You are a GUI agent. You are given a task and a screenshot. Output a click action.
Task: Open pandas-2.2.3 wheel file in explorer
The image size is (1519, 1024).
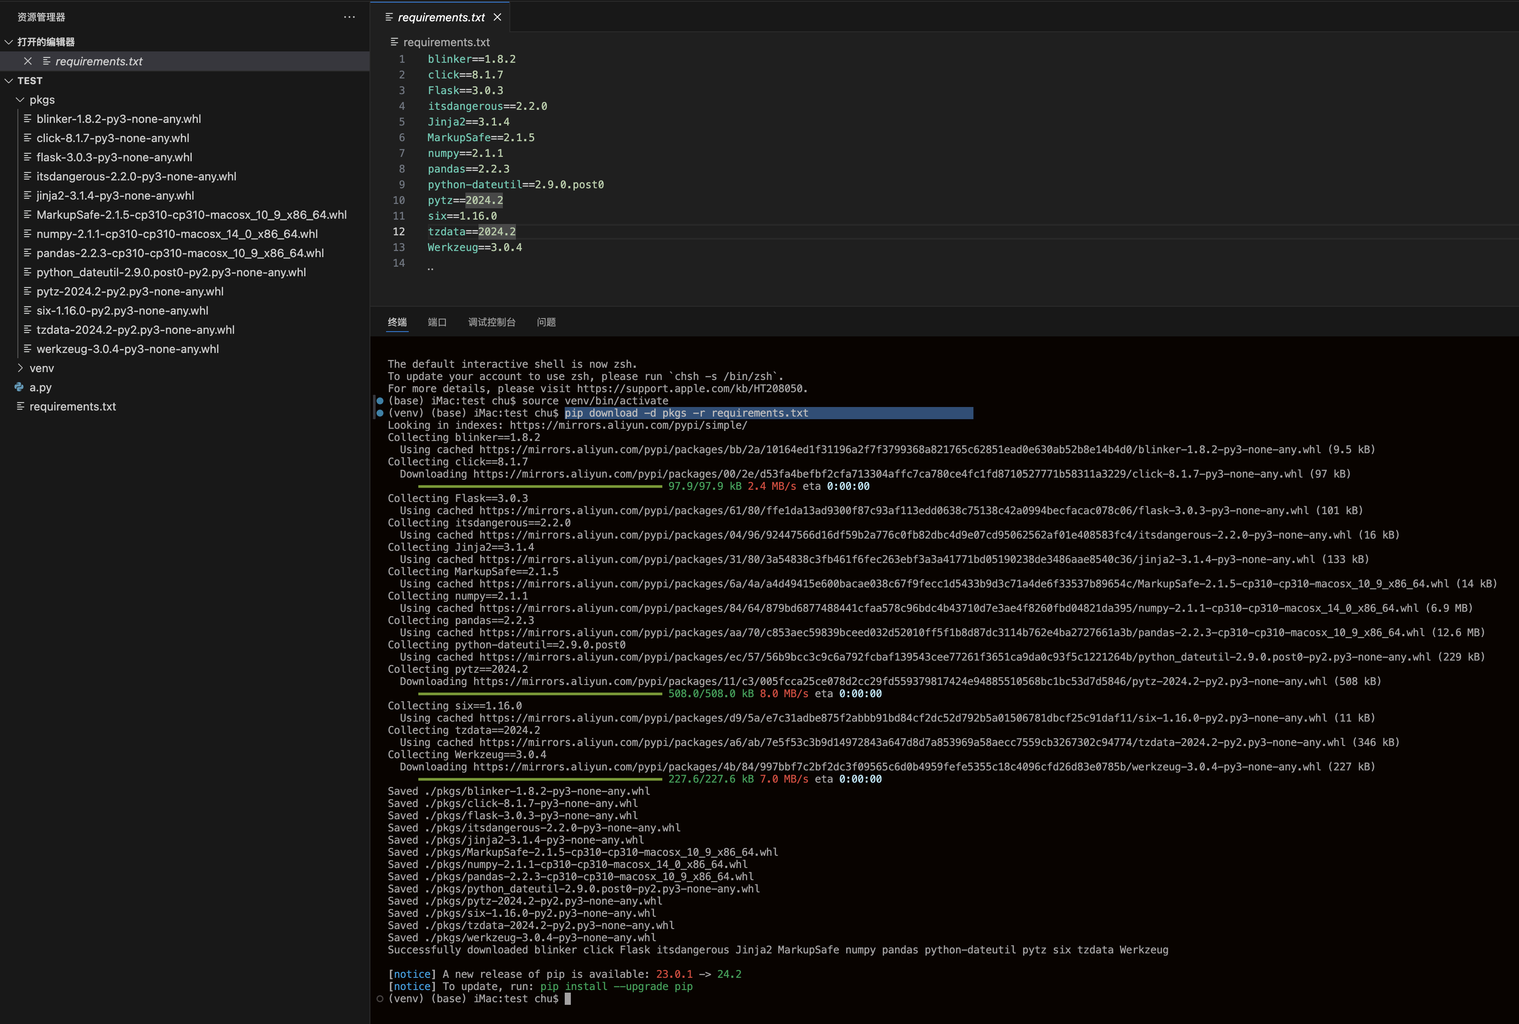[x=180, y=254]
